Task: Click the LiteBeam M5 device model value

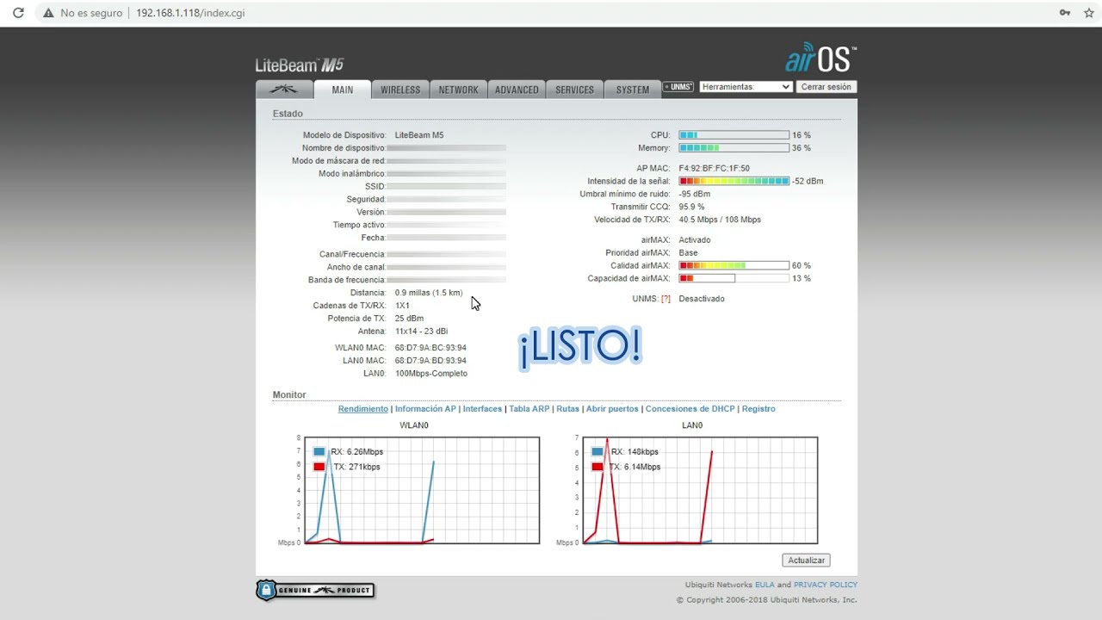Action: point(419,135)
